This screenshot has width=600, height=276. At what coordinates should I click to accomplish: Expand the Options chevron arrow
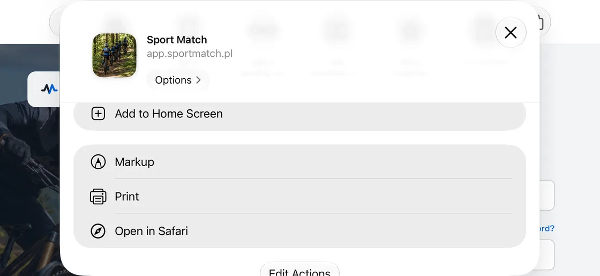pos(198,80)
